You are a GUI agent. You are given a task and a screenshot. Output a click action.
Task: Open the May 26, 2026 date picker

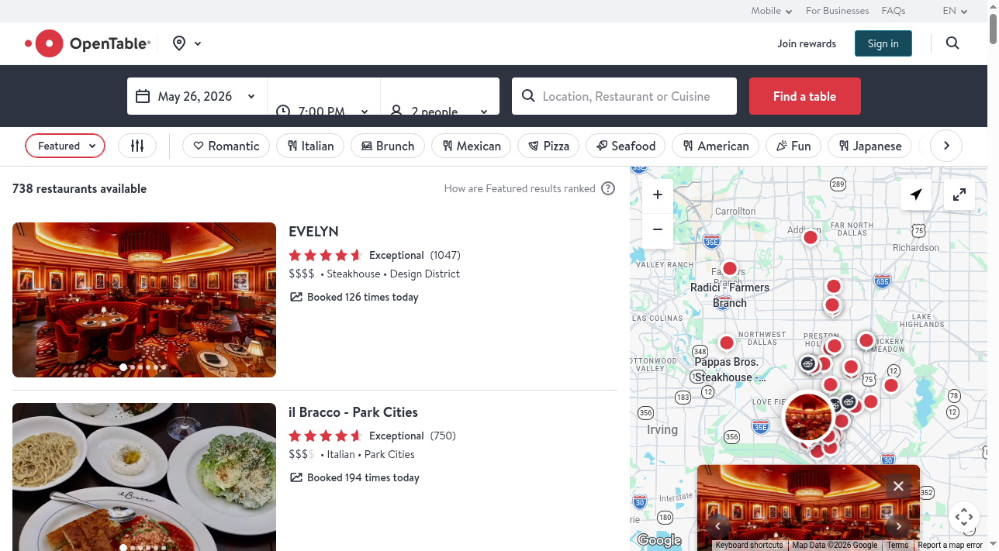197,96
